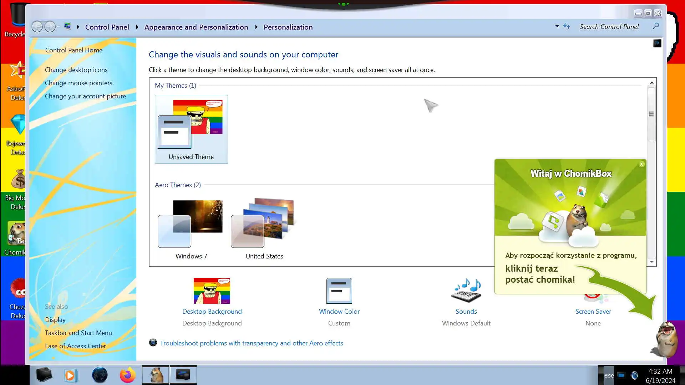The image size is (685, 385).
Task: Open the Window Color icon
Action: [x=339, y=291]
